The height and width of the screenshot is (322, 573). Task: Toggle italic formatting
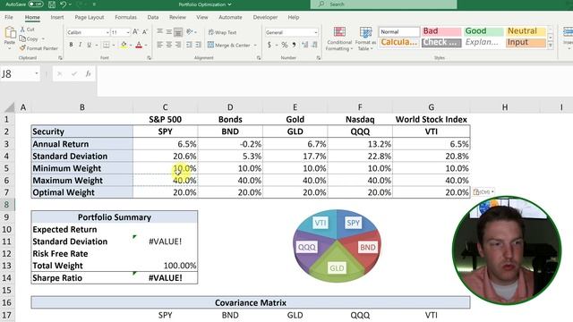pyautogui.click(x=80, y=45)
